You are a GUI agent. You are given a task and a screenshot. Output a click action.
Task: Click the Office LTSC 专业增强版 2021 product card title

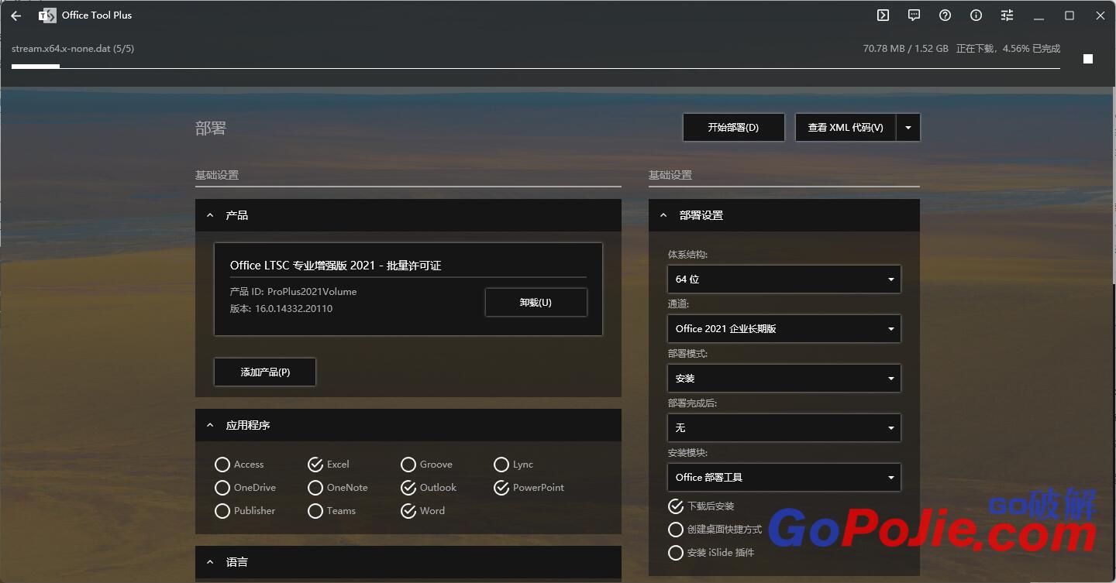pyautogui.click(x=336, y=266)
